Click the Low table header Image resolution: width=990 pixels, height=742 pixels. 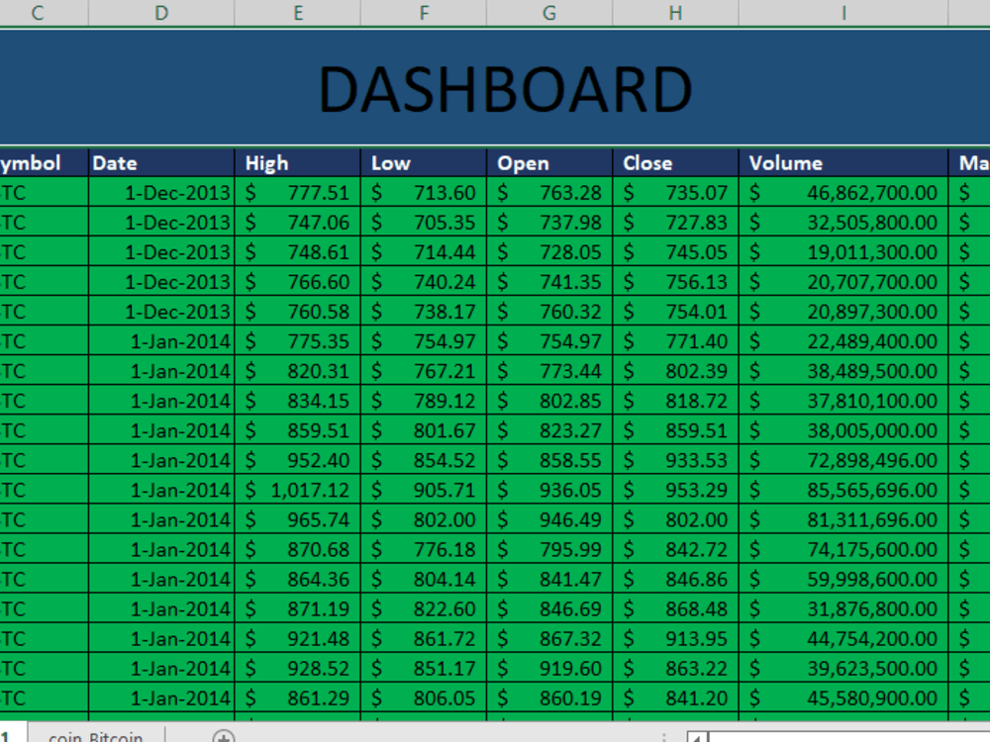pos(424,163)
